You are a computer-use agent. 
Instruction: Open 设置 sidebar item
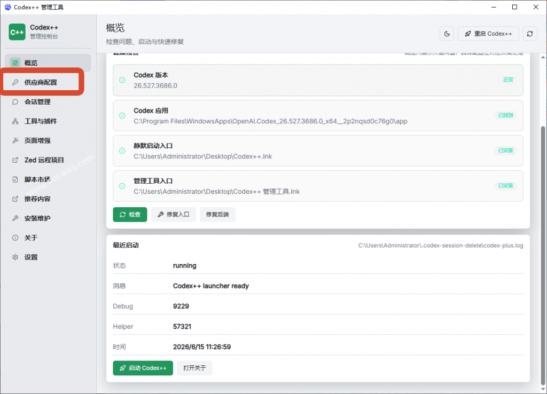pos(48,257)
